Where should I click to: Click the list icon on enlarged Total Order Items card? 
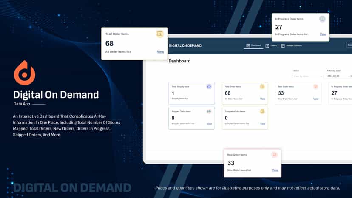(x=159, y=34)
